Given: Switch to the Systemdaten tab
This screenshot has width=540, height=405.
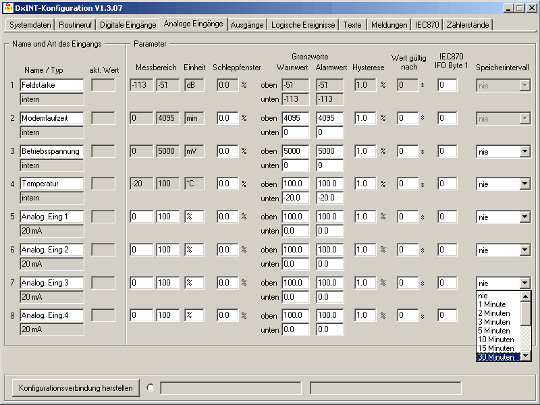Looking at the screenshot, I should (x=30, y=25).
